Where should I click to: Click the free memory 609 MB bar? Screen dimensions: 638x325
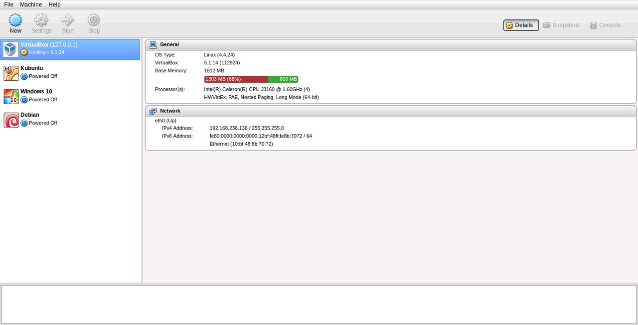tap(283, 79)
